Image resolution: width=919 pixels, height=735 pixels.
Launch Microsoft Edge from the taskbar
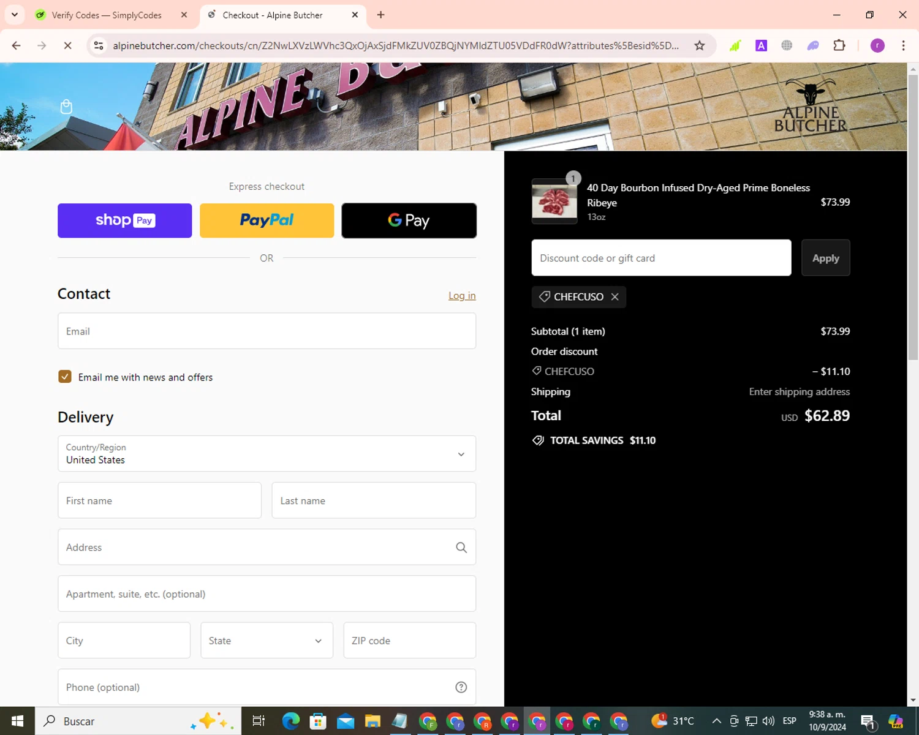(x=290, y=721)
